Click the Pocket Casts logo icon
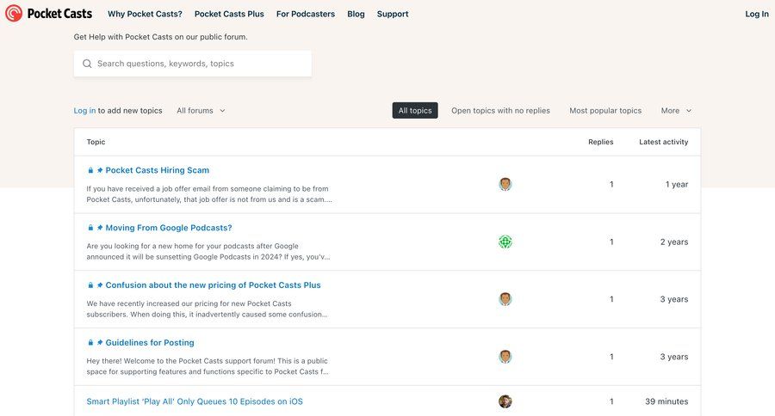Image resolution: width=775 pixels, height=416 pixels. (14, 14)
